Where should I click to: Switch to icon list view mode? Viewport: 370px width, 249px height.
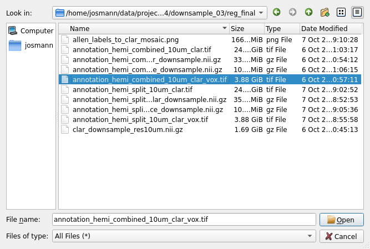coord(341,12)
